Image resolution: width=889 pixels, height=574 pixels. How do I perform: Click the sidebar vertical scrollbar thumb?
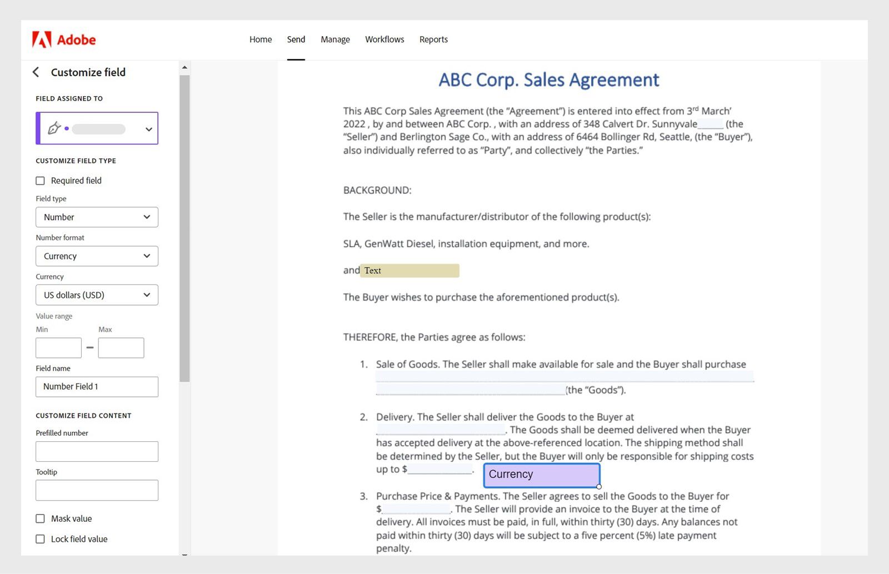[184, 228]
